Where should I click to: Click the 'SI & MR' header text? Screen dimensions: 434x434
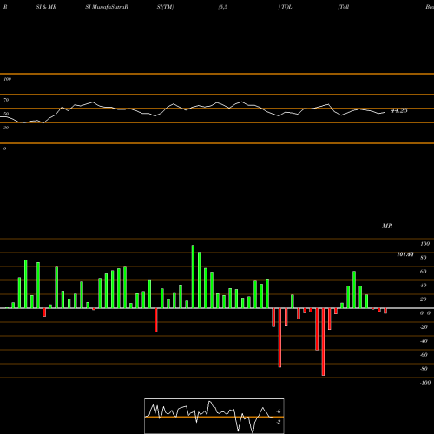pos(46,7)
